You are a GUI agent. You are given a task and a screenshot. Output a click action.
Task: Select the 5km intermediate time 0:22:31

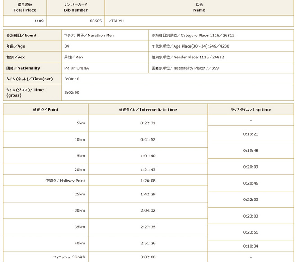tap(148, 123)
